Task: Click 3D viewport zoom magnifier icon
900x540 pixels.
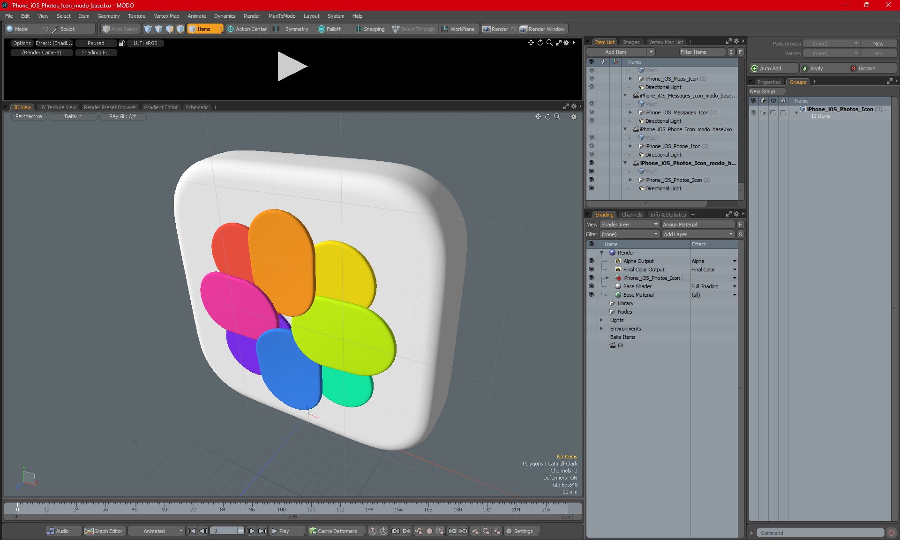Action: 557,117
